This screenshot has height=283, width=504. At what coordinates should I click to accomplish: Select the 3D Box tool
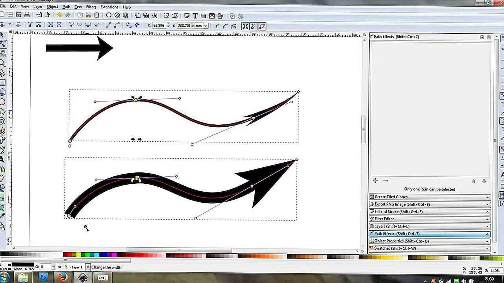(x=2, y=92)
